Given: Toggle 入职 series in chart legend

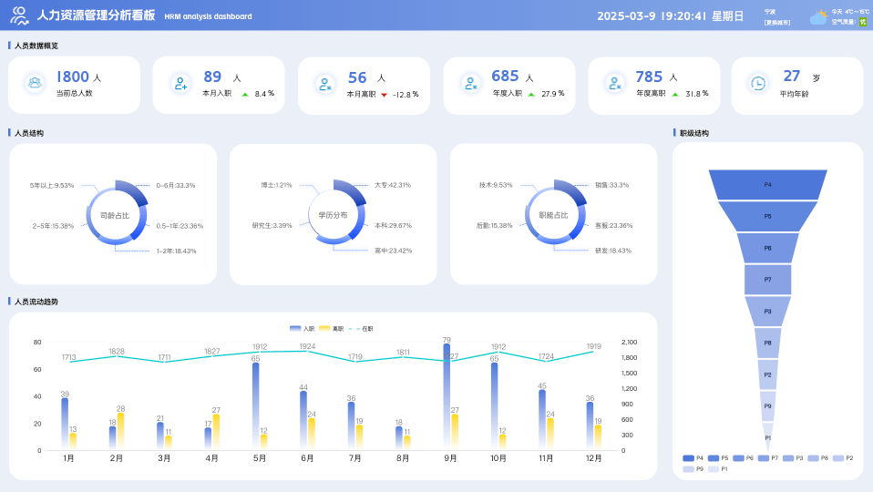Looking at the screenshot, I should click(302, 328).
